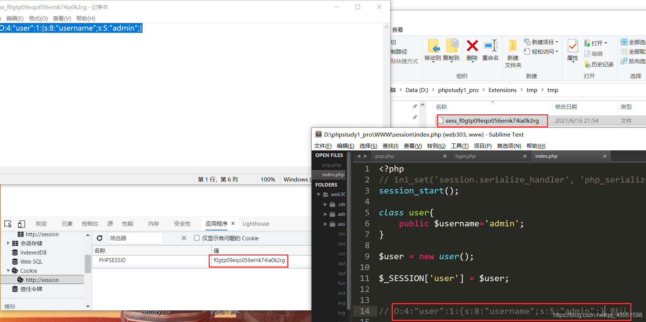Click the Rename icon in Explorer ribbon
Image resolution: width=646 pixels, height=322 pixels.
(x=491, y=46)
